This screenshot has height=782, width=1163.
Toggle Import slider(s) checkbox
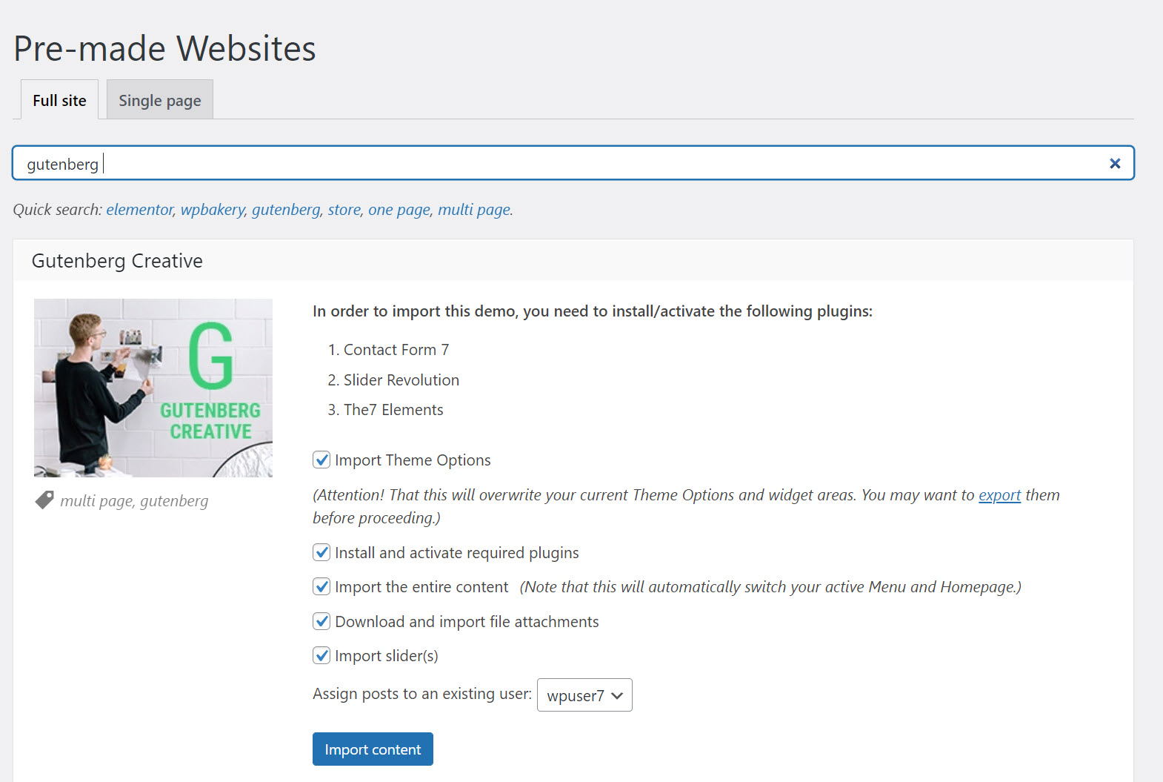click(x=321, y=655)
